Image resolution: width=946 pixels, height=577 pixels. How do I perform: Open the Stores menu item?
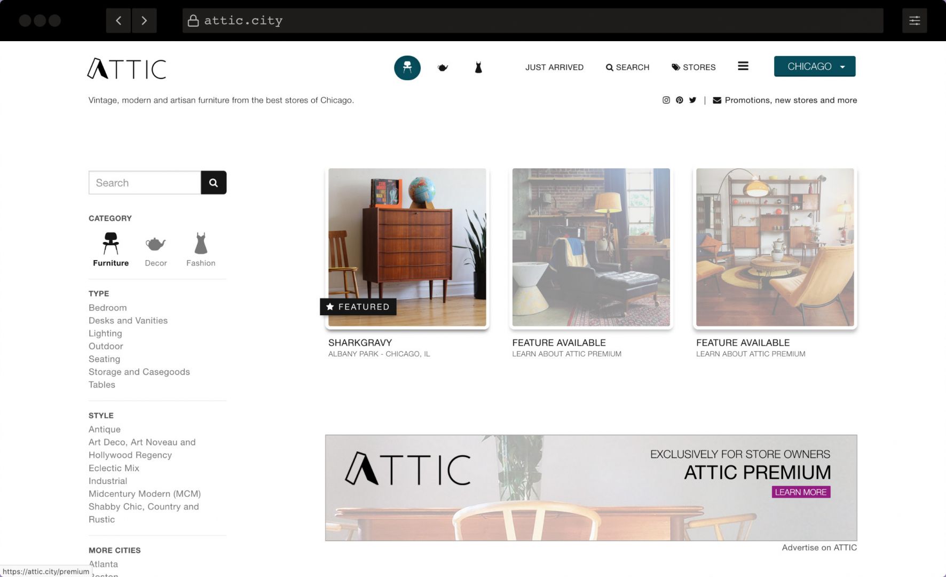coord(693,67)
